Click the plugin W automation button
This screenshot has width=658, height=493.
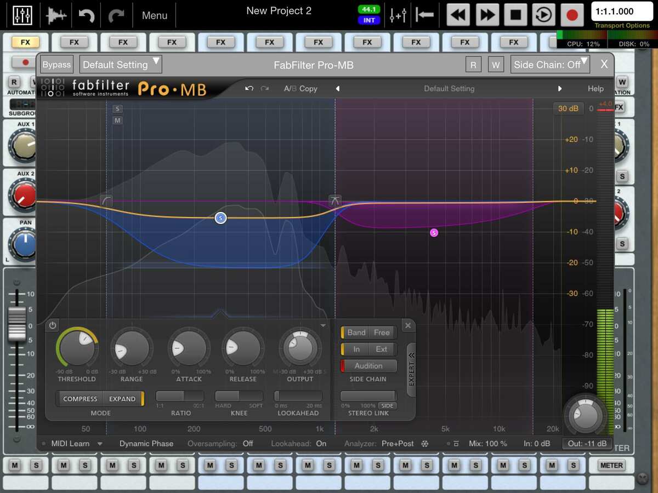click(x=496, y=65)
